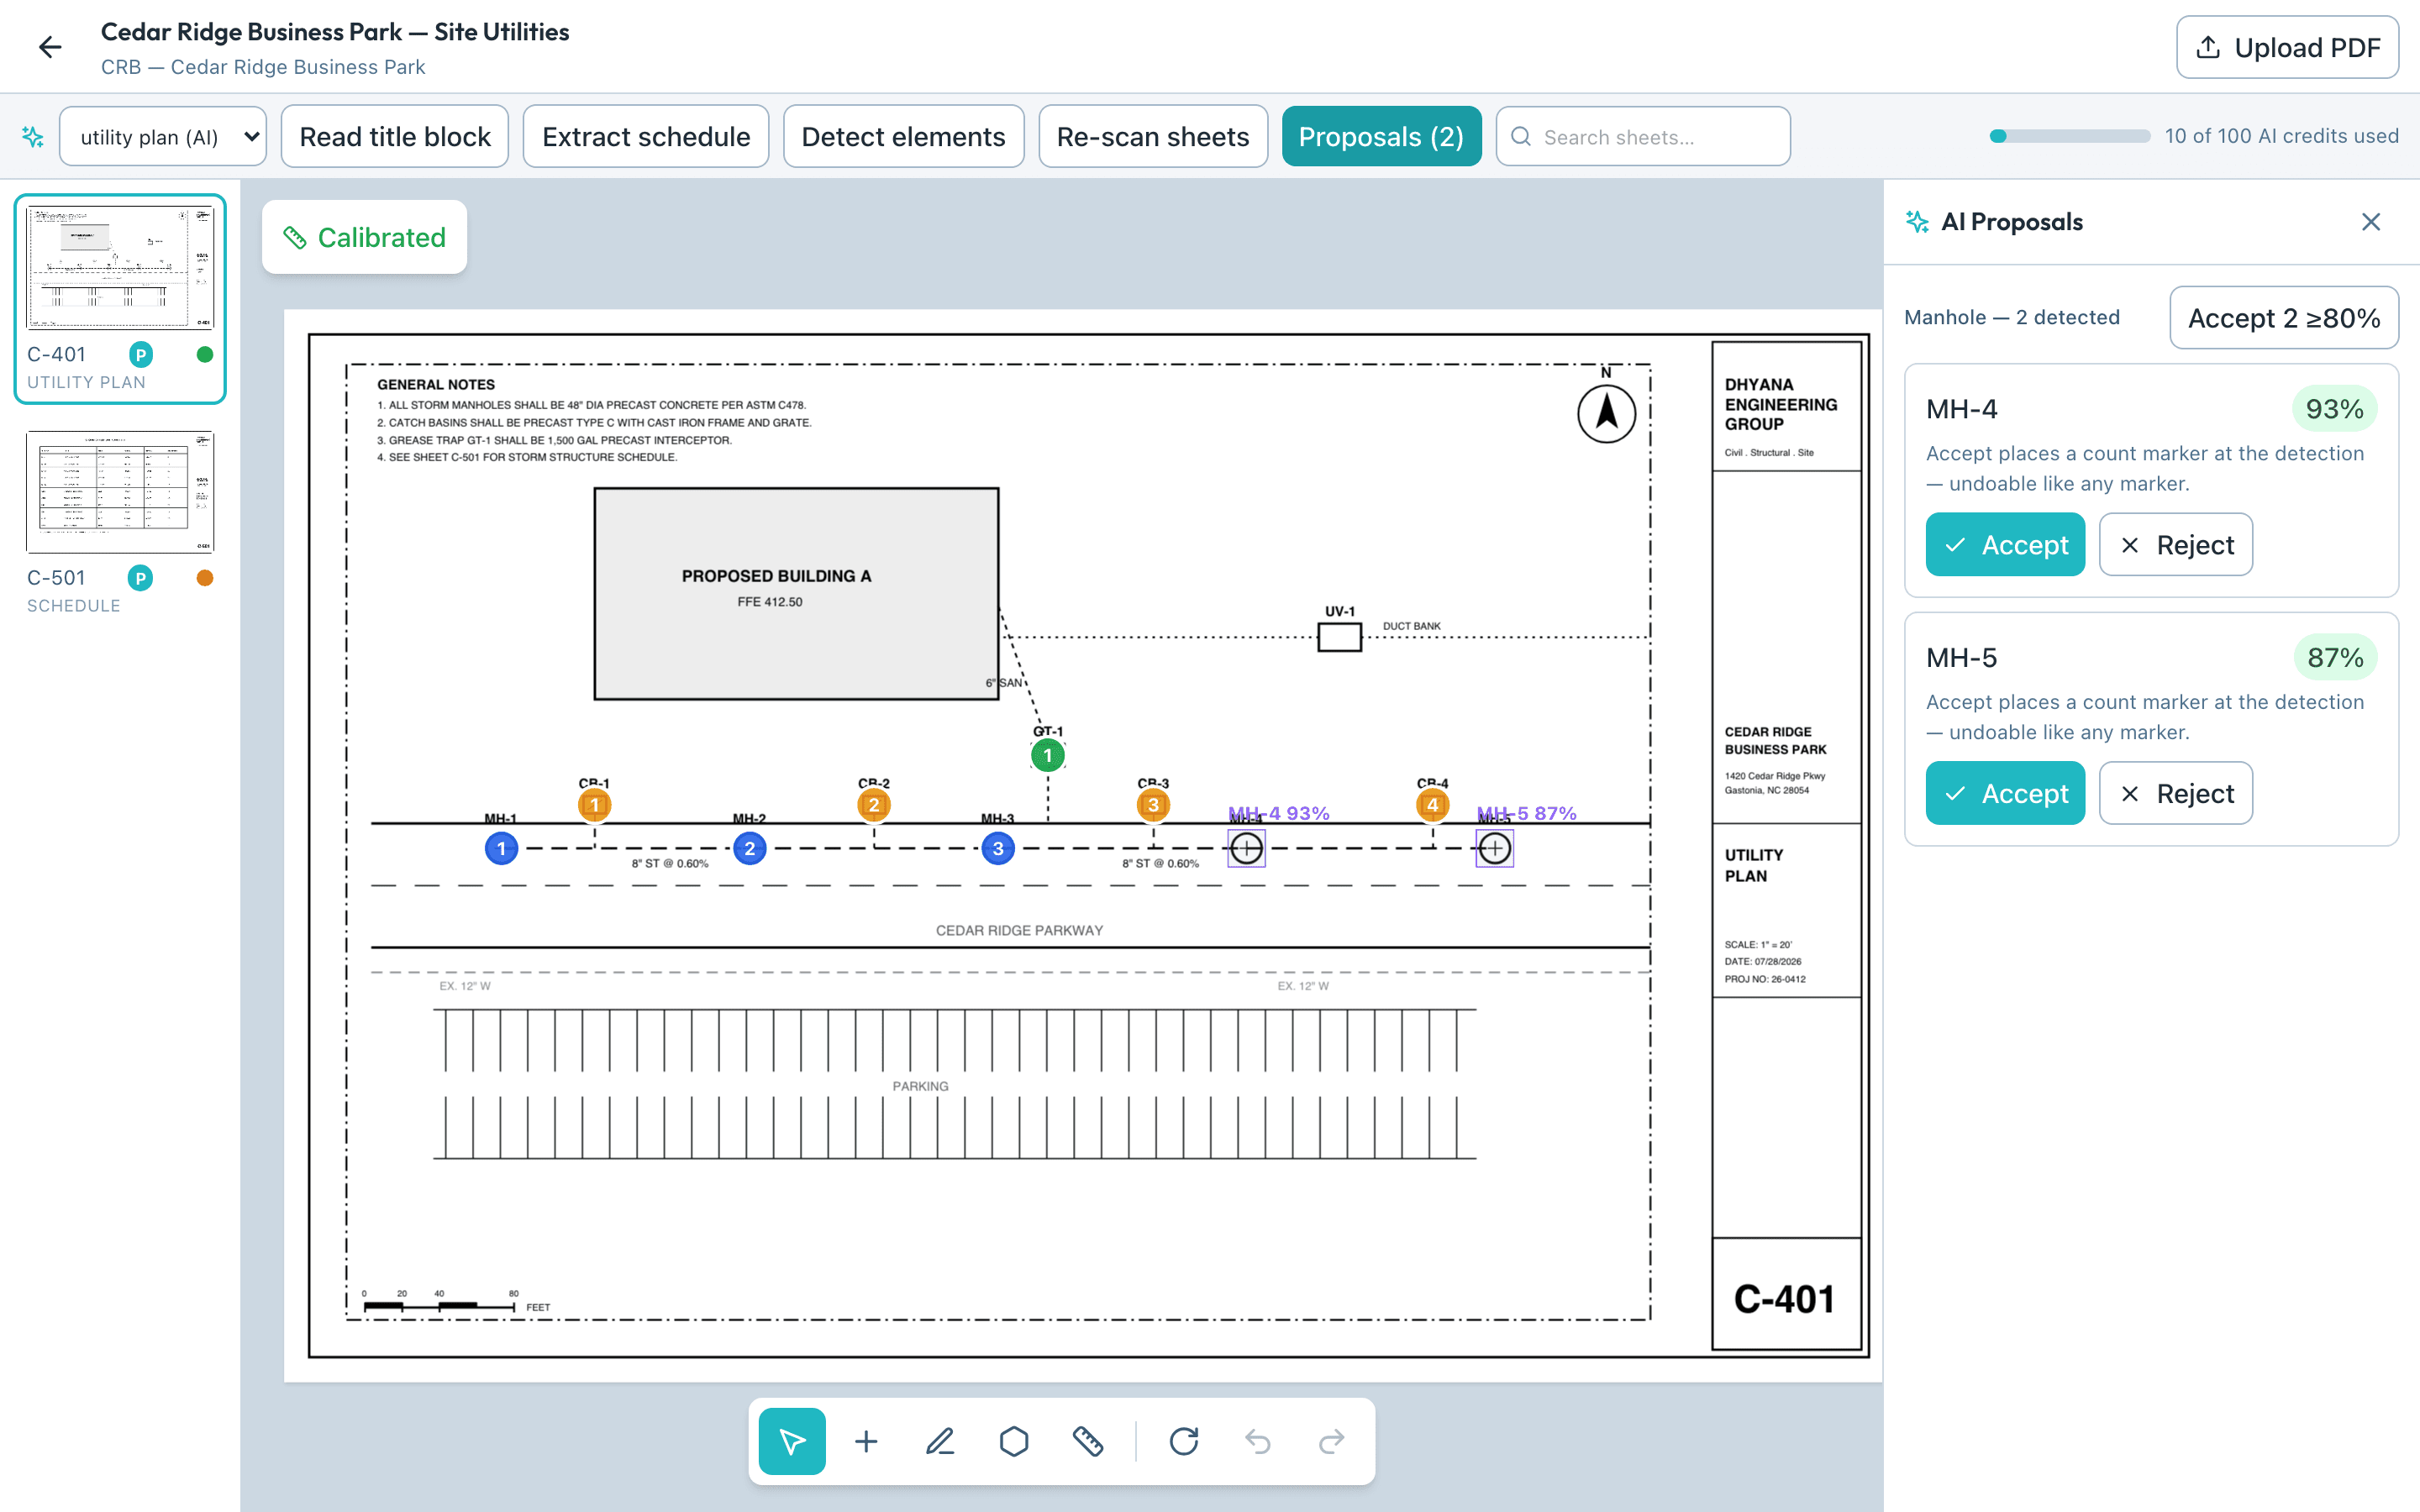Click the MH-5 detection box on plan
Screen dimensions: 2420x1512
[1495, 849]
